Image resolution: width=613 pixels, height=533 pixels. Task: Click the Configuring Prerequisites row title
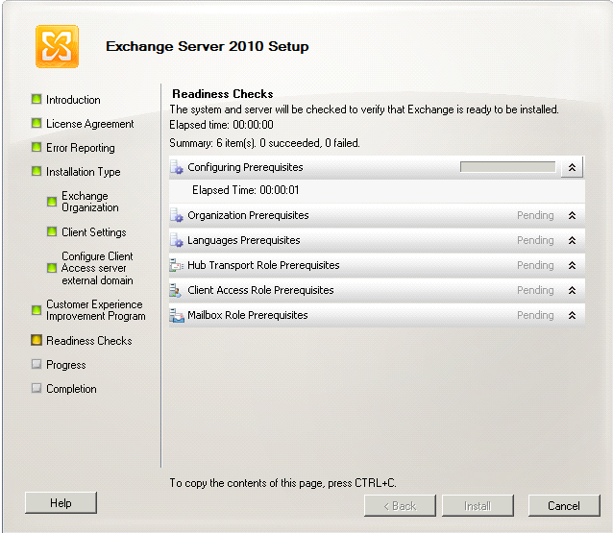[246, 167]
